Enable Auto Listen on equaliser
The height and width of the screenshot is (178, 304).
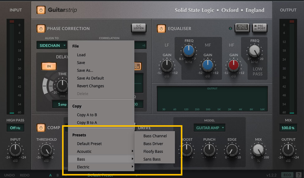pyautogui.click(x=242, y=27)
